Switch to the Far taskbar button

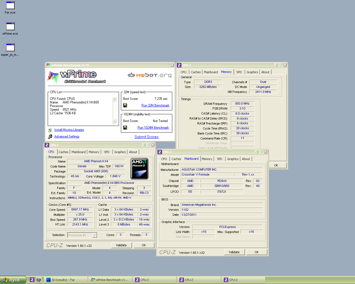pyautogui.click(x=66, y=280)
